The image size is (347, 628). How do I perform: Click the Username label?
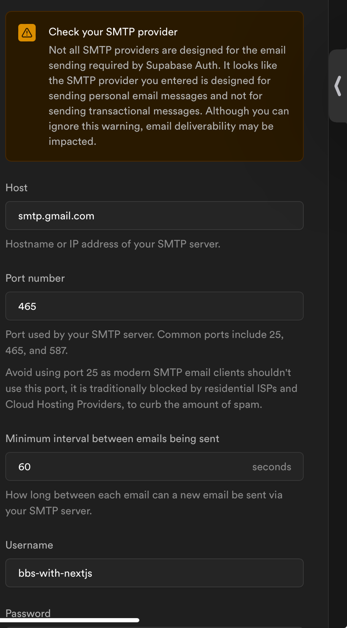(x=29, y=545)
